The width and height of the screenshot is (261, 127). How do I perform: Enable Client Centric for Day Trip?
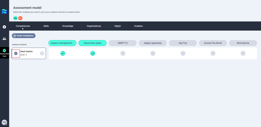pyautogui.click(x=183, y=53)
